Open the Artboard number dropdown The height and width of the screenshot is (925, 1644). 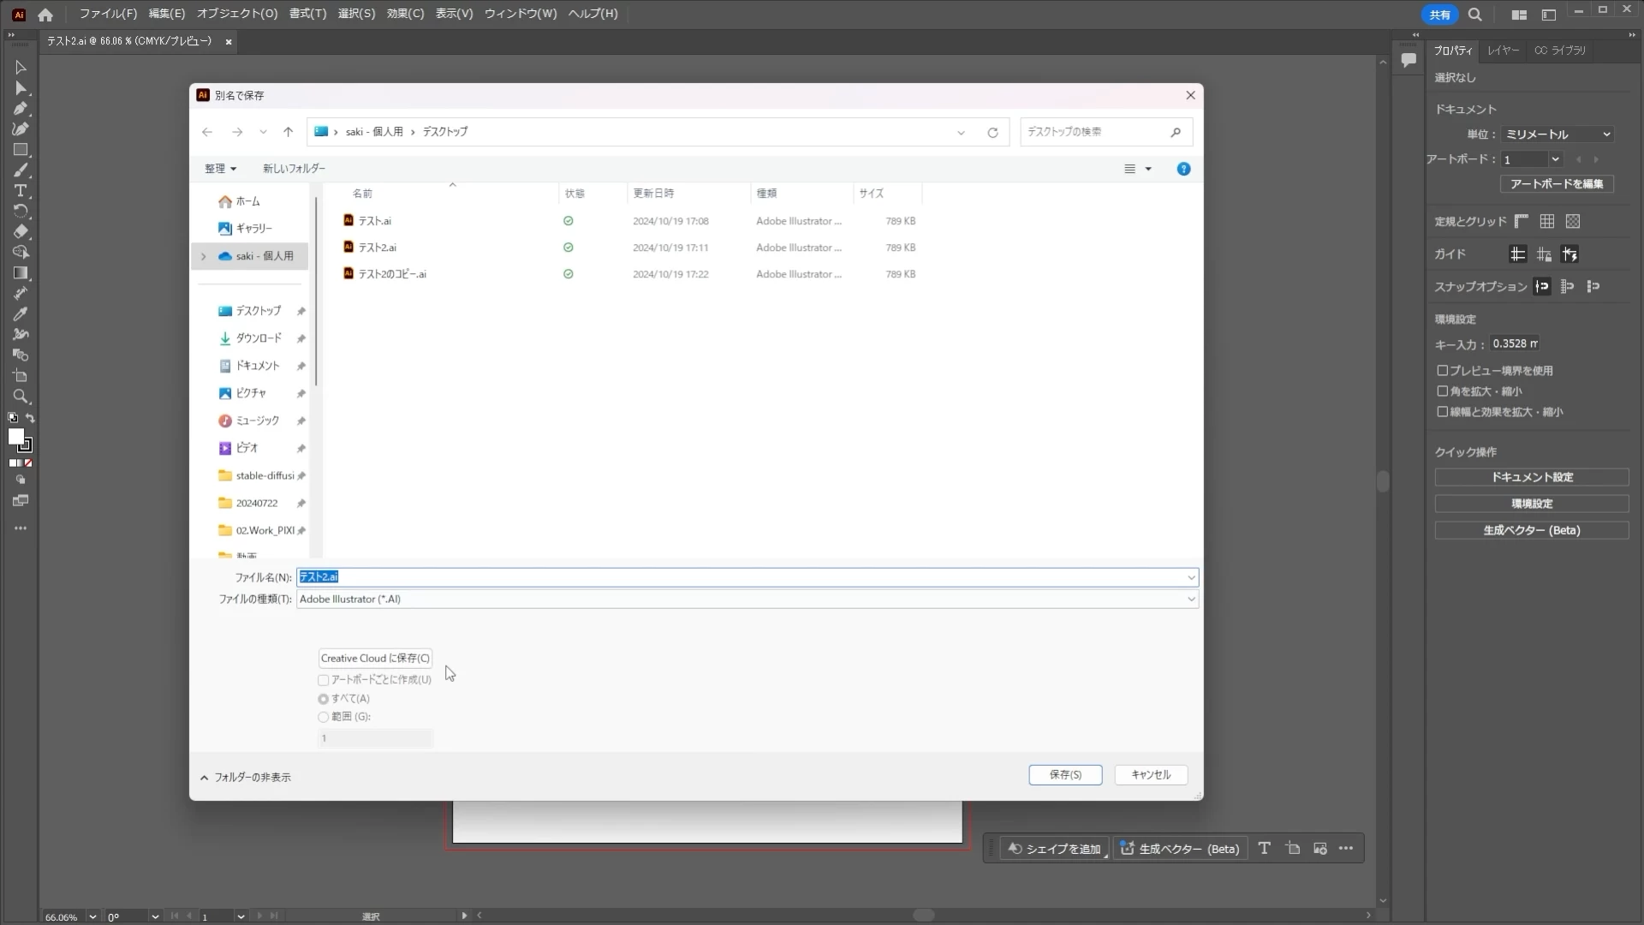1555,159
